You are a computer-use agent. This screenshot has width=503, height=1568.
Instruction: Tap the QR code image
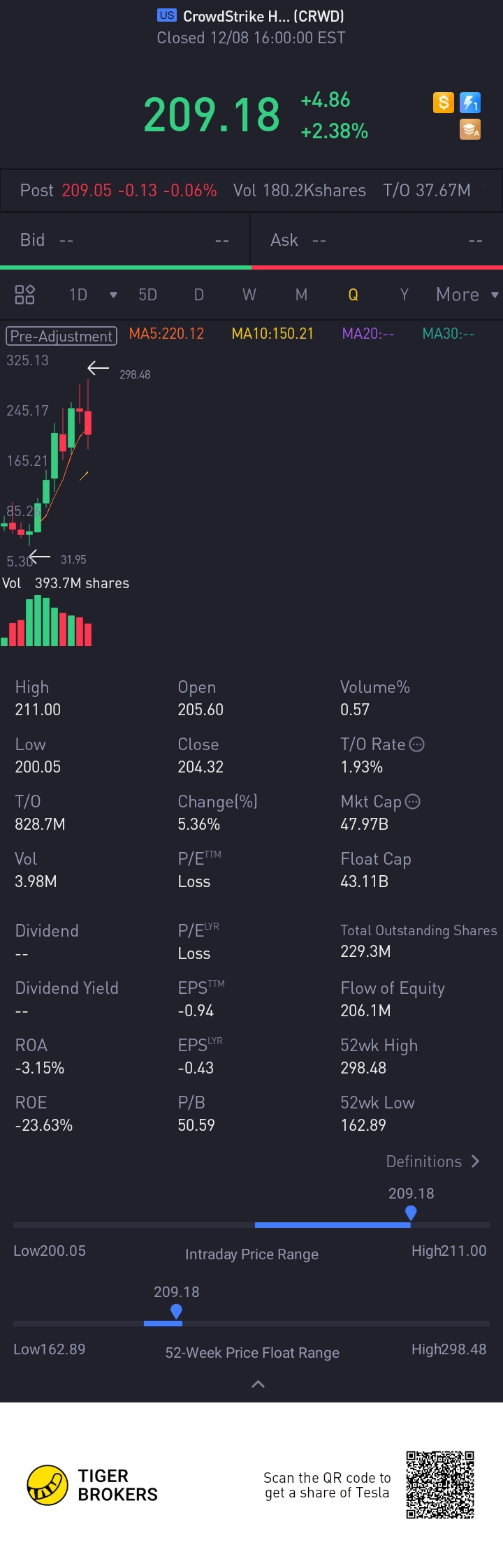pyautogui.click(x=440, y=1484)
